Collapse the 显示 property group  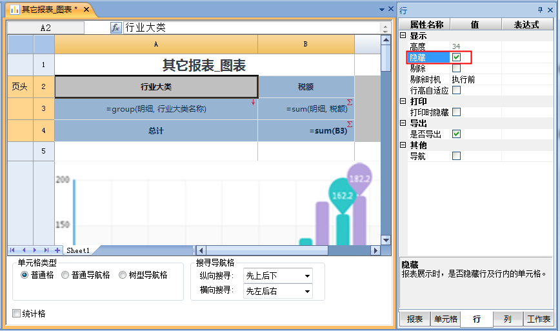click(x=403, y=36)
